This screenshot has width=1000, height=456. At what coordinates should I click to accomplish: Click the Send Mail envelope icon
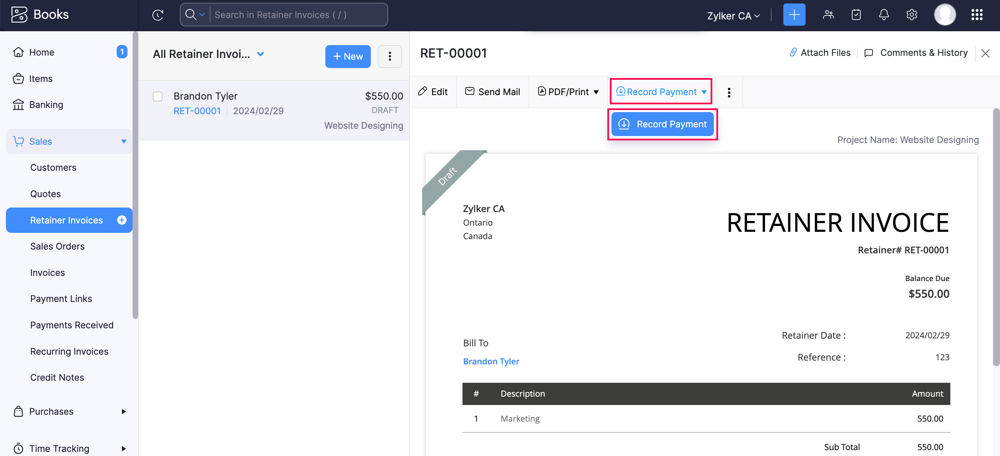pos(469,92)
